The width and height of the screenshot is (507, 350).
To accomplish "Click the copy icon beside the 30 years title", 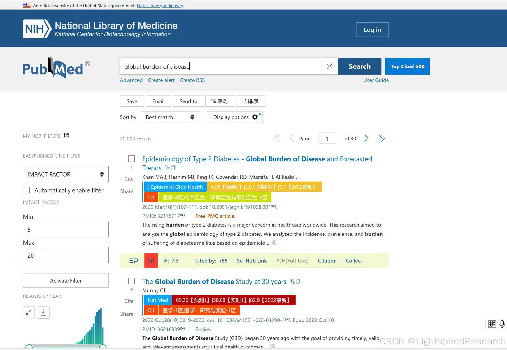I will pos(298,281).
